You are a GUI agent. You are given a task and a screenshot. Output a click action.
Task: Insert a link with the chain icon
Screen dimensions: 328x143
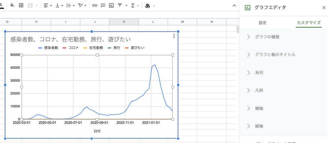95,6
